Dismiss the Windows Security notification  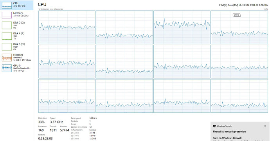(265, 126)
